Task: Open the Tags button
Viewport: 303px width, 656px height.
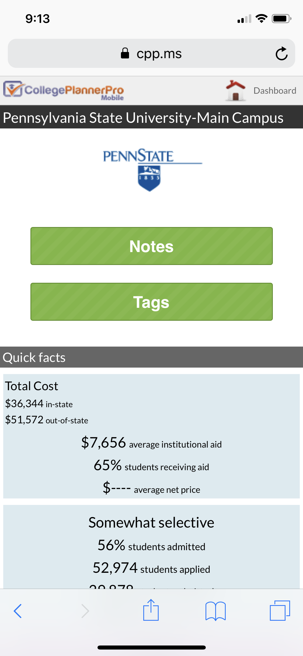Action: click(x=151, y=302)
